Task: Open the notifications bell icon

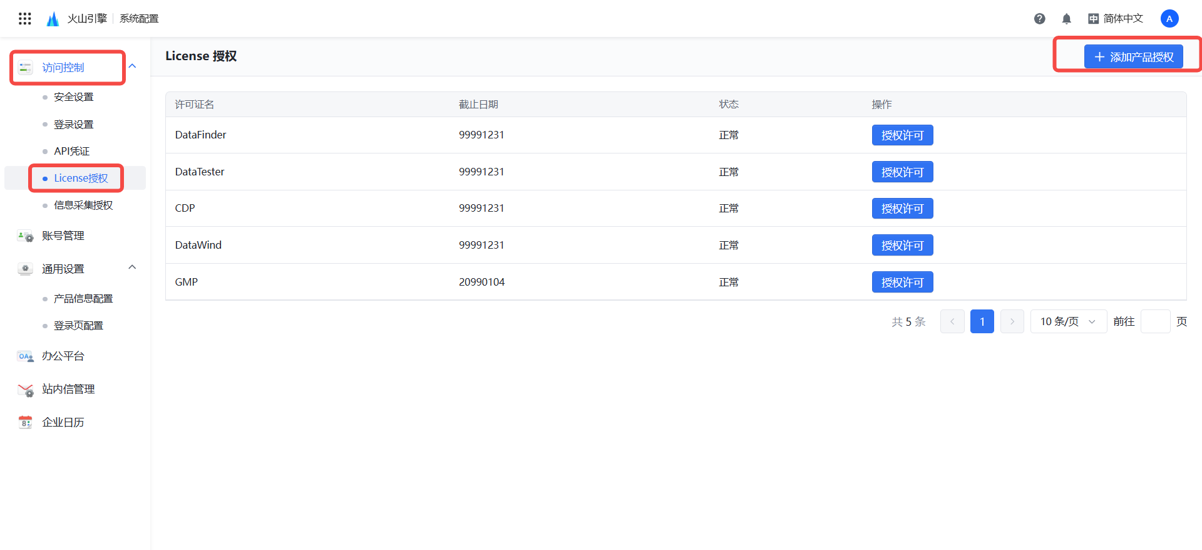Action: tap(1067, 19)
